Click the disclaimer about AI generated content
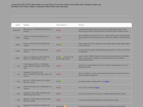 pos(39,7)
